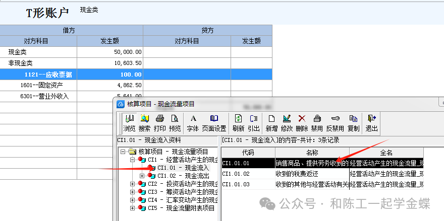
Task: Click the 浏览 (Browse) toolbar icon
Action: click(130, 123)
